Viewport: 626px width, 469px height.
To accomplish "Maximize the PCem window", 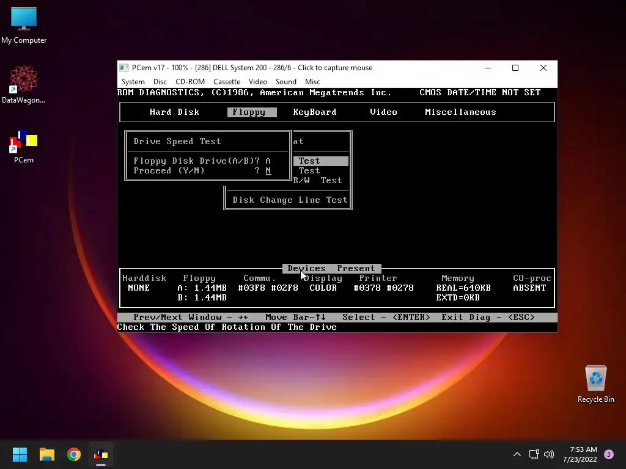I will tap(515, 68).
